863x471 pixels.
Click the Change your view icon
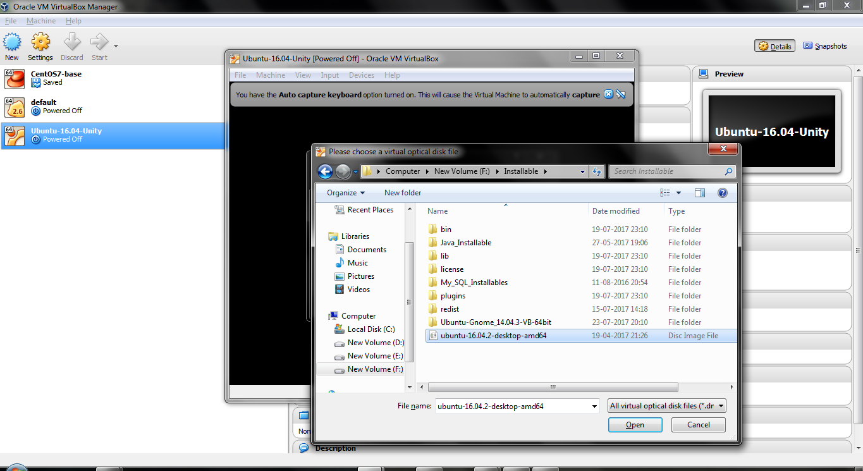click(665, 193)
